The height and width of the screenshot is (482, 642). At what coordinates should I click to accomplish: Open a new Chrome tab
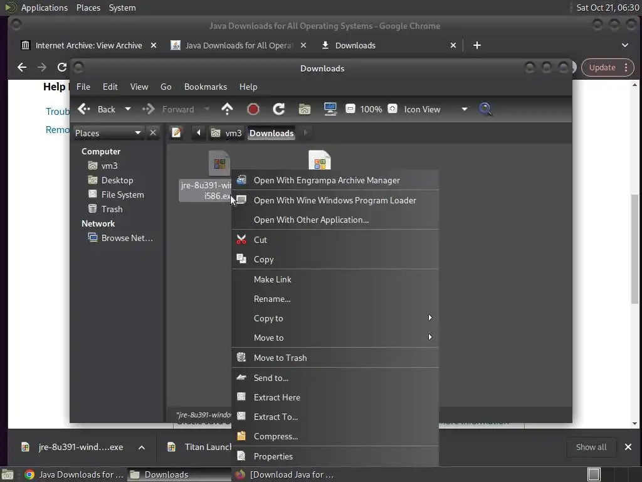[477, 45]
